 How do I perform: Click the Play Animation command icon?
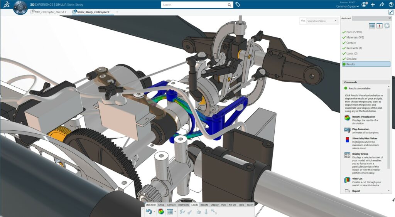tap(347, 131)
